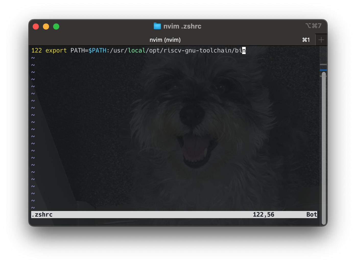Select the export keyword on line 122
Viewport: 356px width, 264px height.
(x=56, y=50)
